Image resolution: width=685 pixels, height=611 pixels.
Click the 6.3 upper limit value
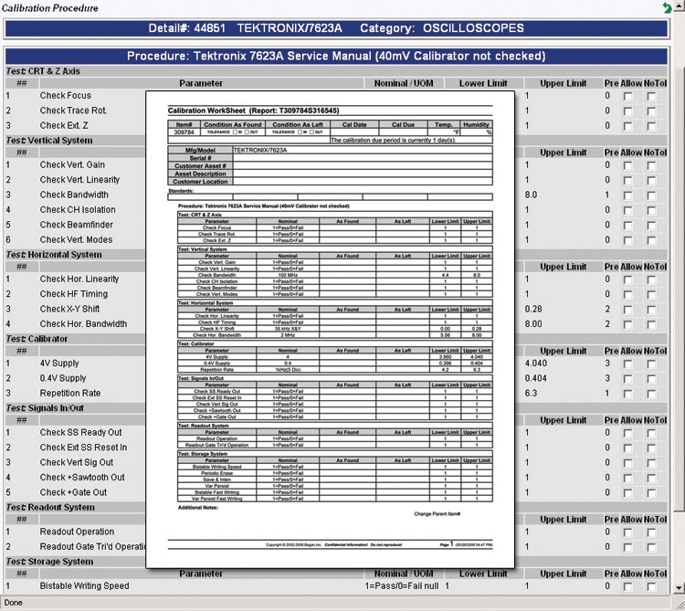[531, 393]
